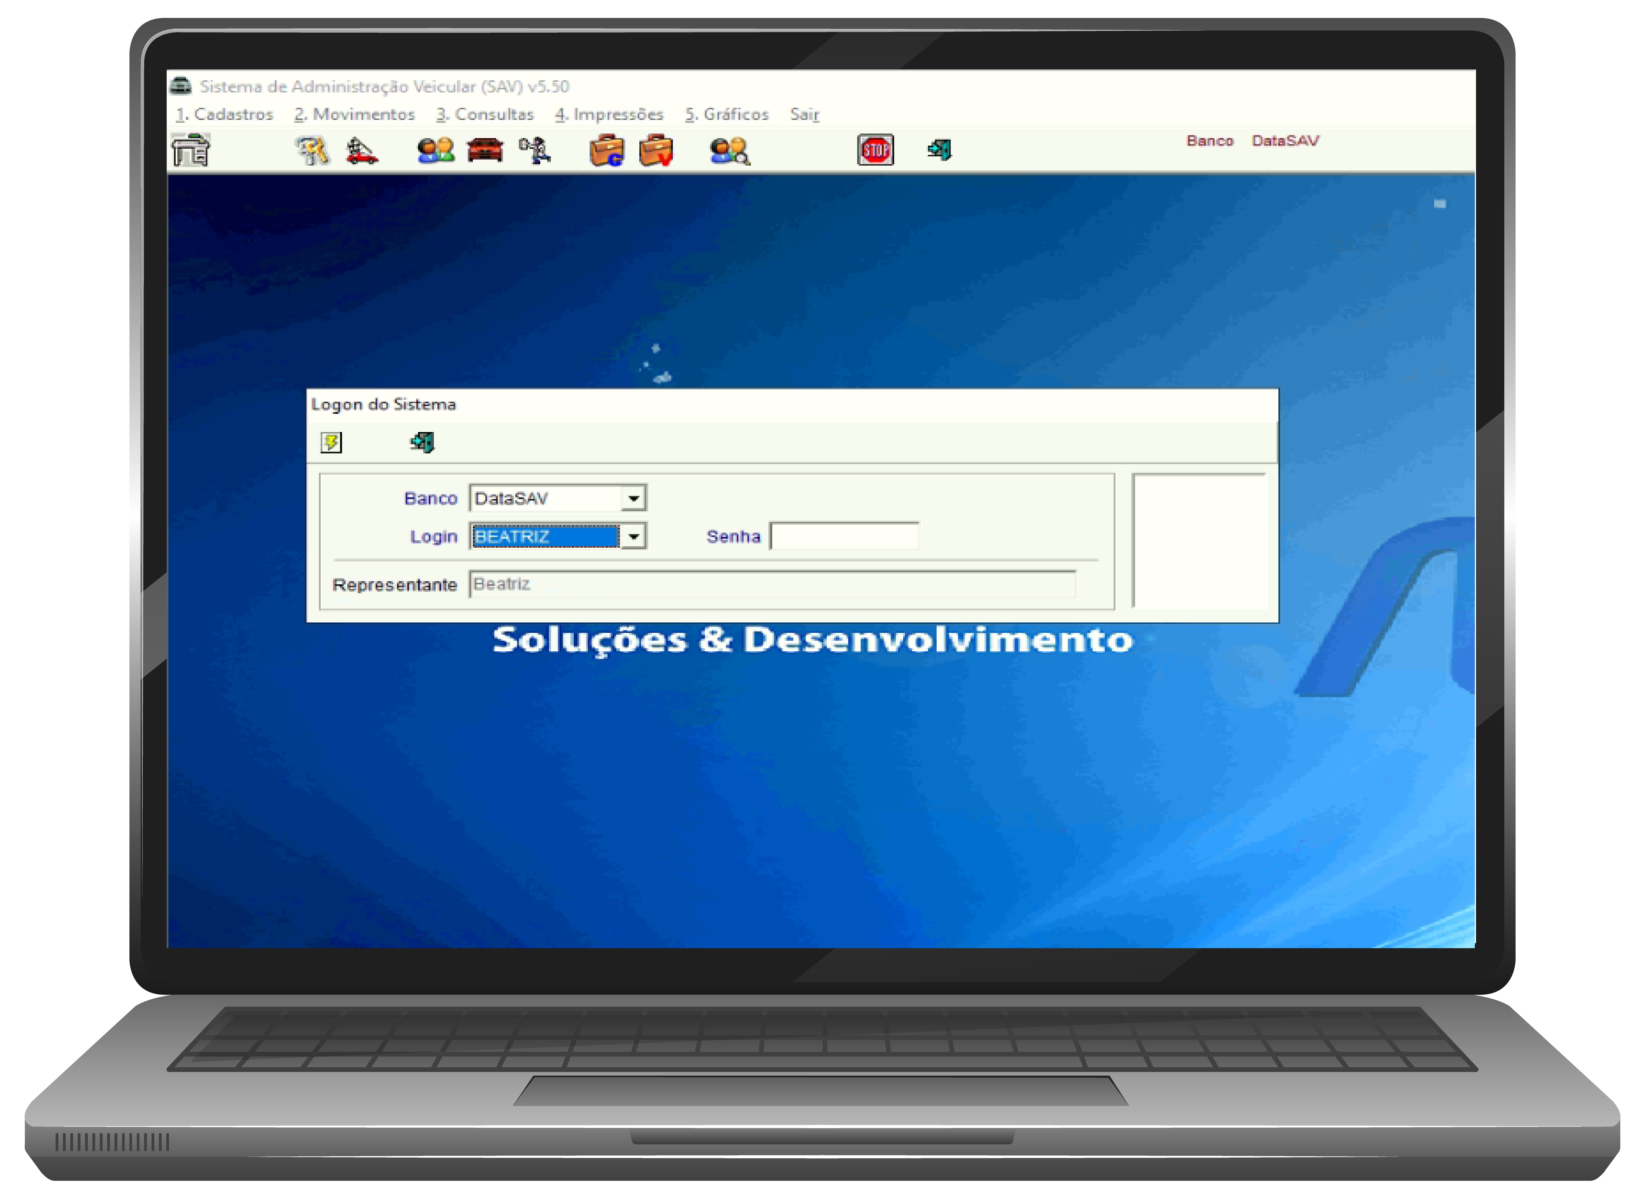Click the Senha label
This screenshot has width=1645, height=1199.
[x=734, y=536]
